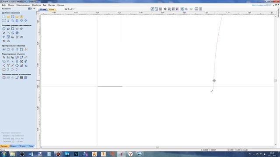Select the S-shaped spline tool
280x157 pixels.
pos(13,33)
